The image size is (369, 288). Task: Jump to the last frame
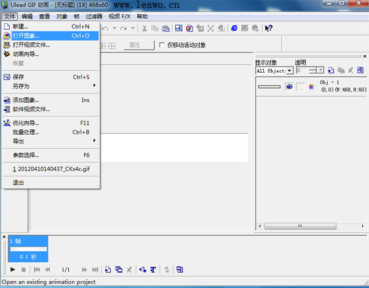95,270
